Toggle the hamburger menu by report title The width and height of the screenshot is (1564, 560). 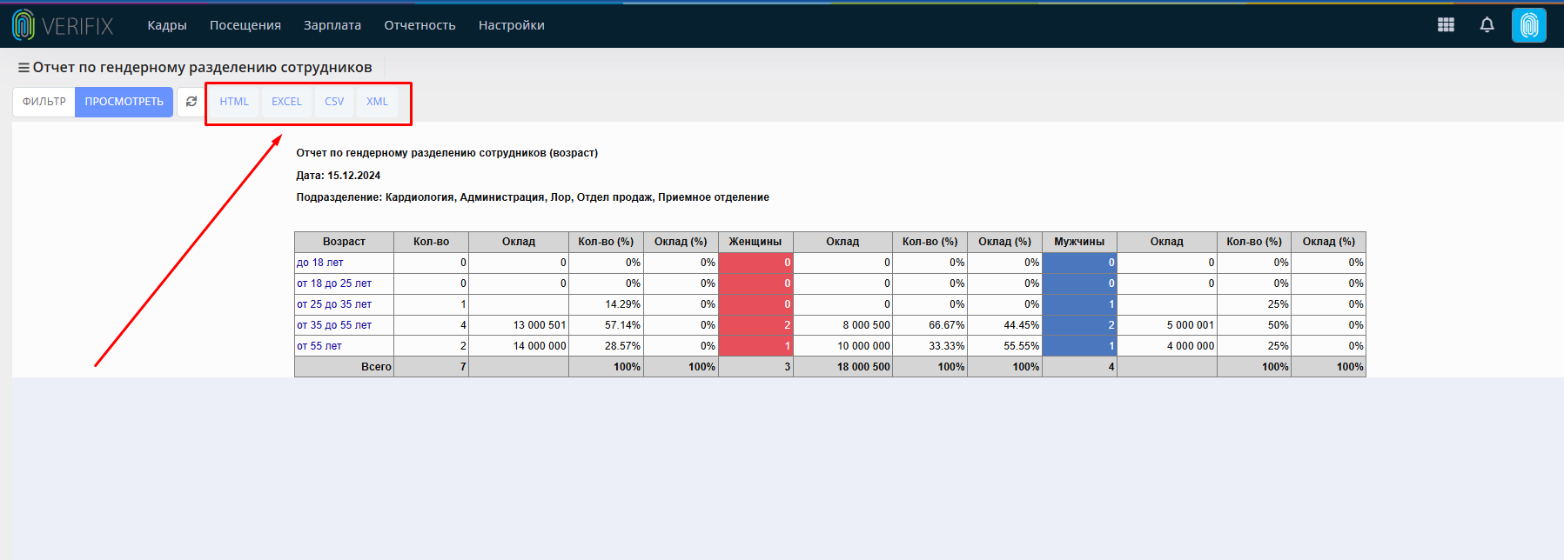pyautogui.click(x=23, y=68)
